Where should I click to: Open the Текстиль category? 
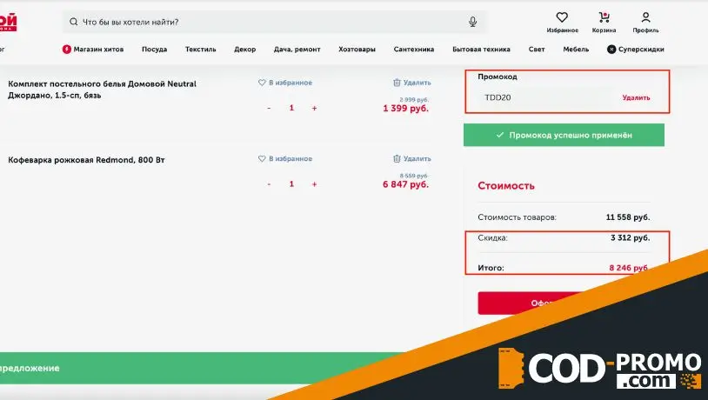point(200,50)
